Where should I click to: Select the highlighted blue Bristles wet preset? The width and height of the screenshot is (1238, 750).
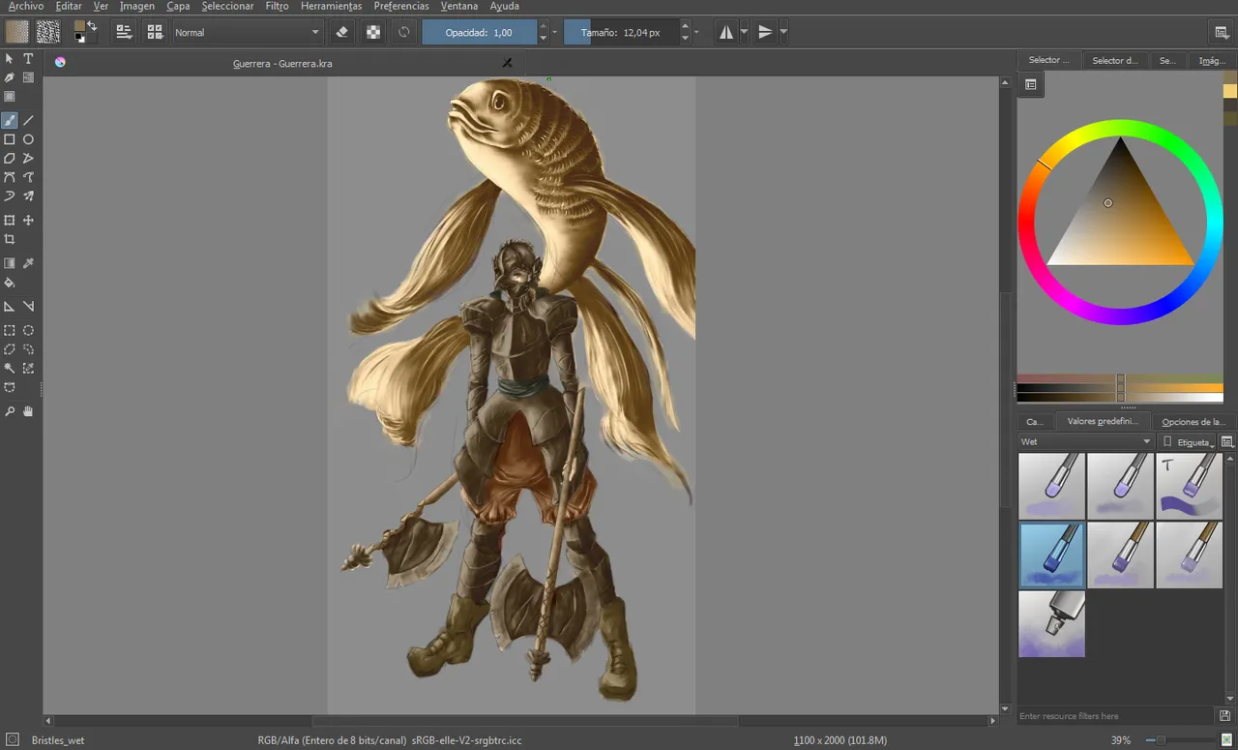click(1051, 555)
